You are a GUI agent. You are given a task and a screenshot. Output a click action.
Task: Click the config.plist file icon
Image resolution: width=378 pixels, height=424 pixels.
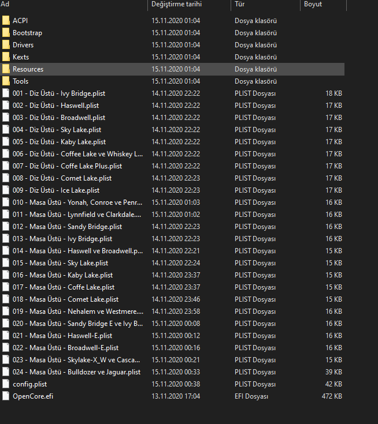click(6, 384)
